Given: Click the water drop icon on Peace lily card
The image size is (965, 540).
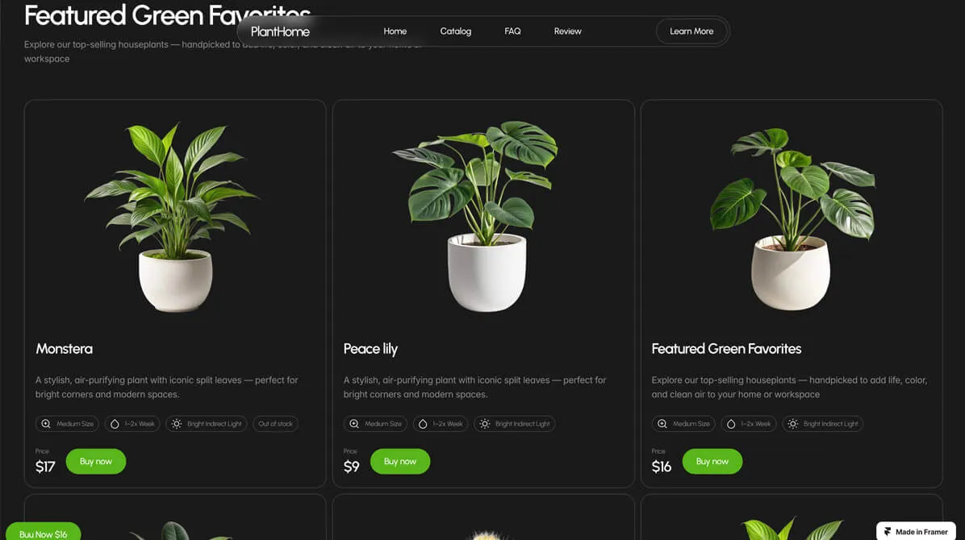Looking at the screenshot, I should [423, 424].
